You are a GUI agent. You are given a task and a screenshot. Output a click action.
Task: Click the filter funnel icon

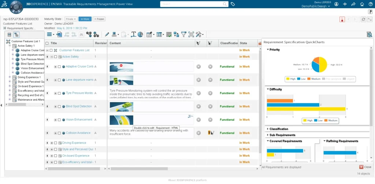pos(184,34)
